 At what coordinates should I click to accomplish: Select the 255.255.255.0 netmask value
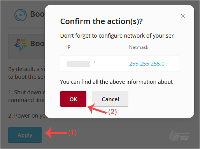pos(147,64)
